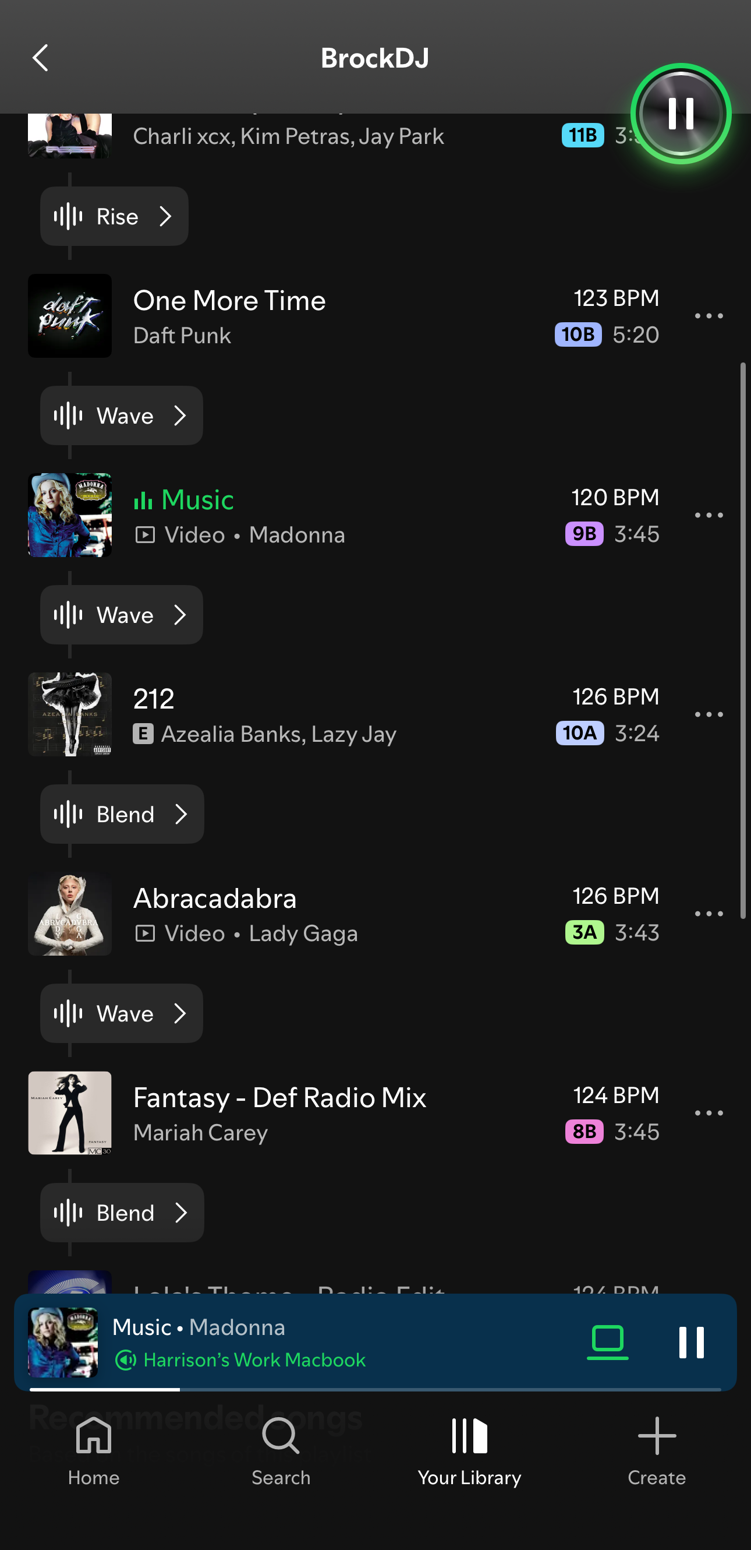Image resolution: width=751 pixels, height=1550 pixels.
Task: Open the device picker laptop icon
Action: point(607,1341)
